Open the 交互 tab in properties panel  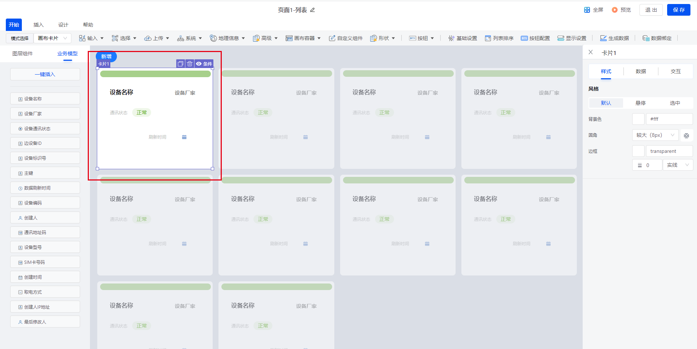point(676,71)
